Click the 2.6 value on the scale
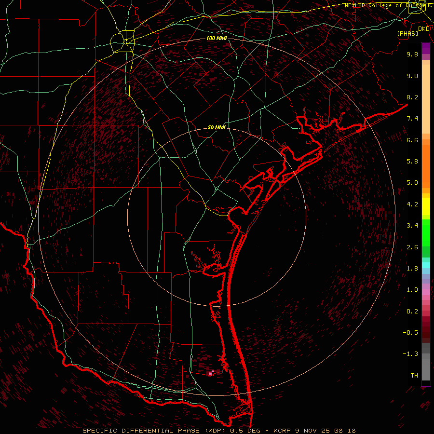Screen dimensions: 434x434 (x=412, y=247)
